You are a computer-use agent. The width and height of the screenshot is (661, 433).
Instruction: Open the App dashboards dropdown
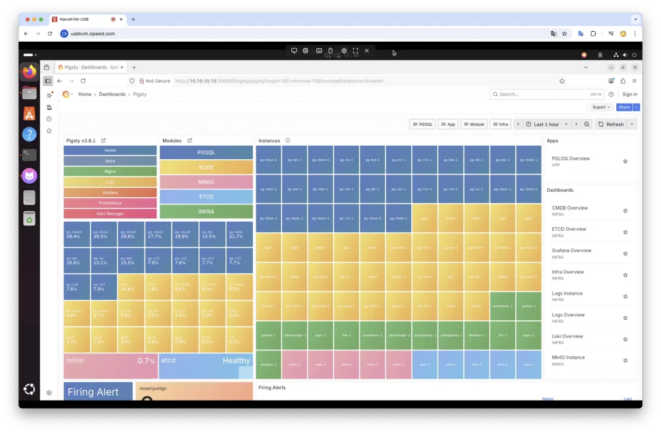pos(448,124)
